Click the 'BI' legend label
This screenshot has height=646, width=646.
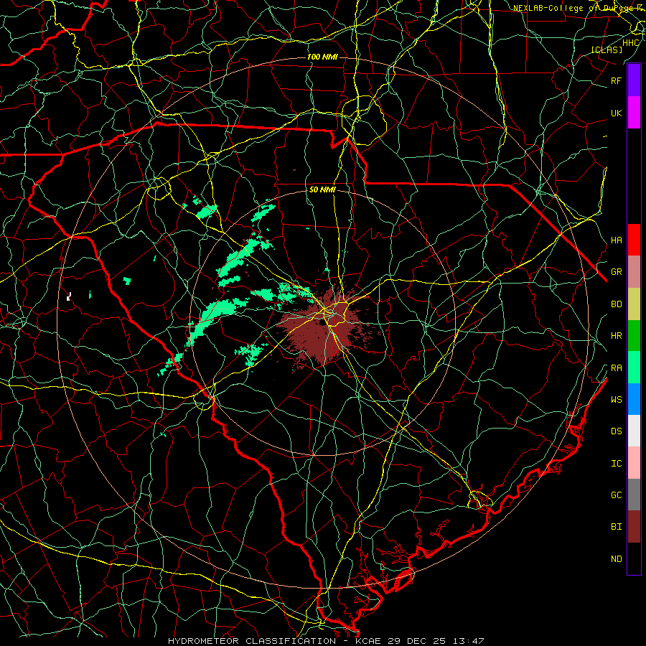pos(616,527)
